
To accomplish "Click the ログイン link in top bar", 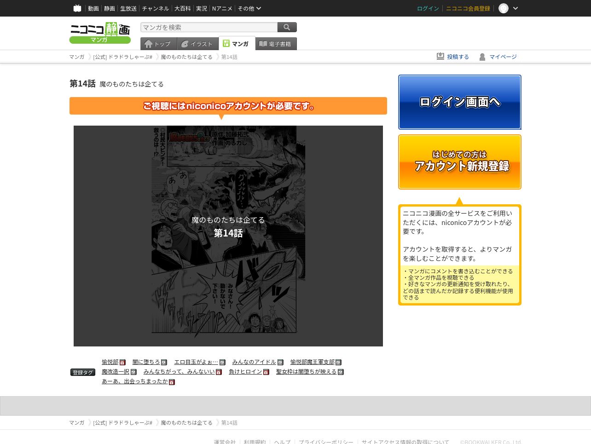I will (x=428, y=8).
